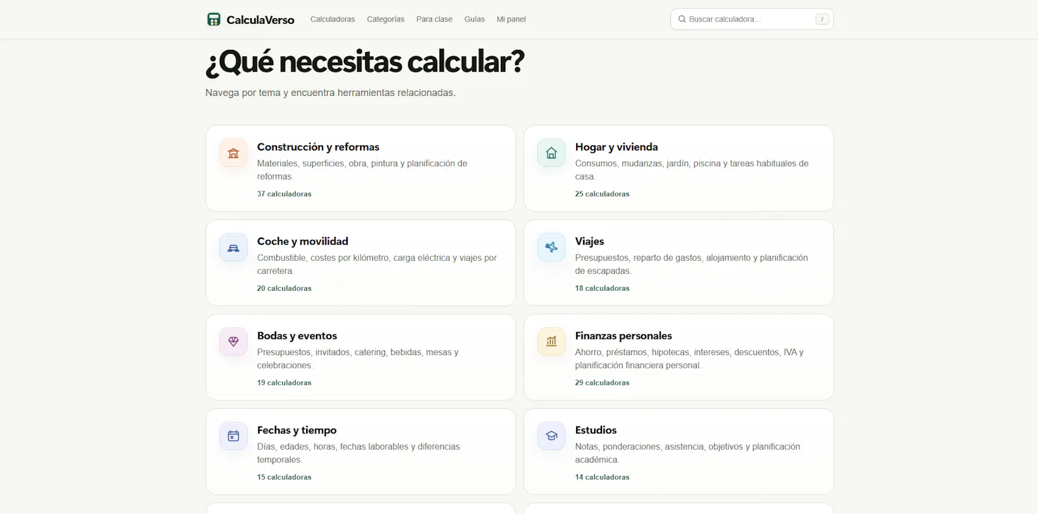Open the Finanzas personales heading
This screenshot has width=1038, height=514.
pyautogui.click(x=623, y=336)
